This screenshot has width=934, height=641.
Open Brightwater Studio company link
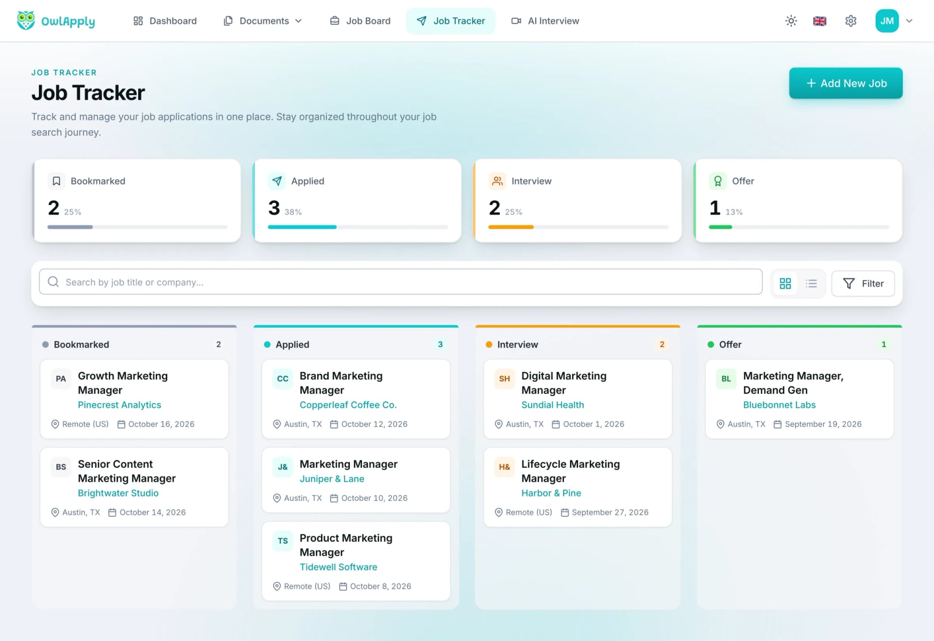click(x=118, y=493)
